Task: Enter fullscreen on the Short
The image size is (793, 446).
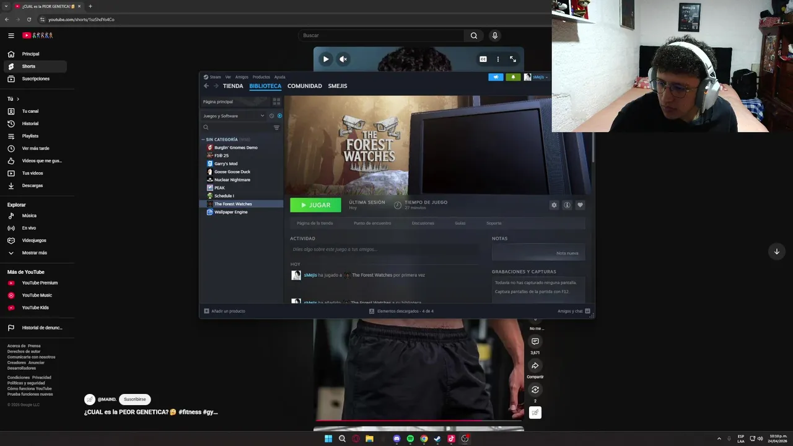Action: click(513, 59)
